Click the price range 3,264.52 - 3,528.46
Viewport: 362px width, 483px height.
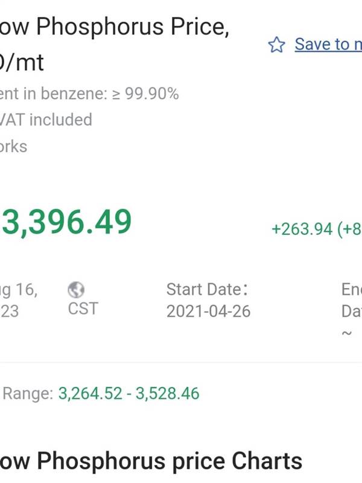pos(129,394)
